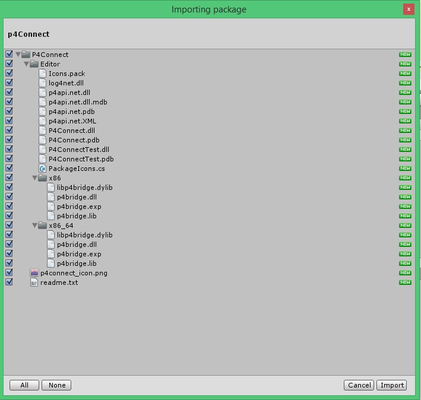The image size is (421, 400).
Task: Select p4bridge.exp under the x86_64 folder
Action: coord(79,254)
